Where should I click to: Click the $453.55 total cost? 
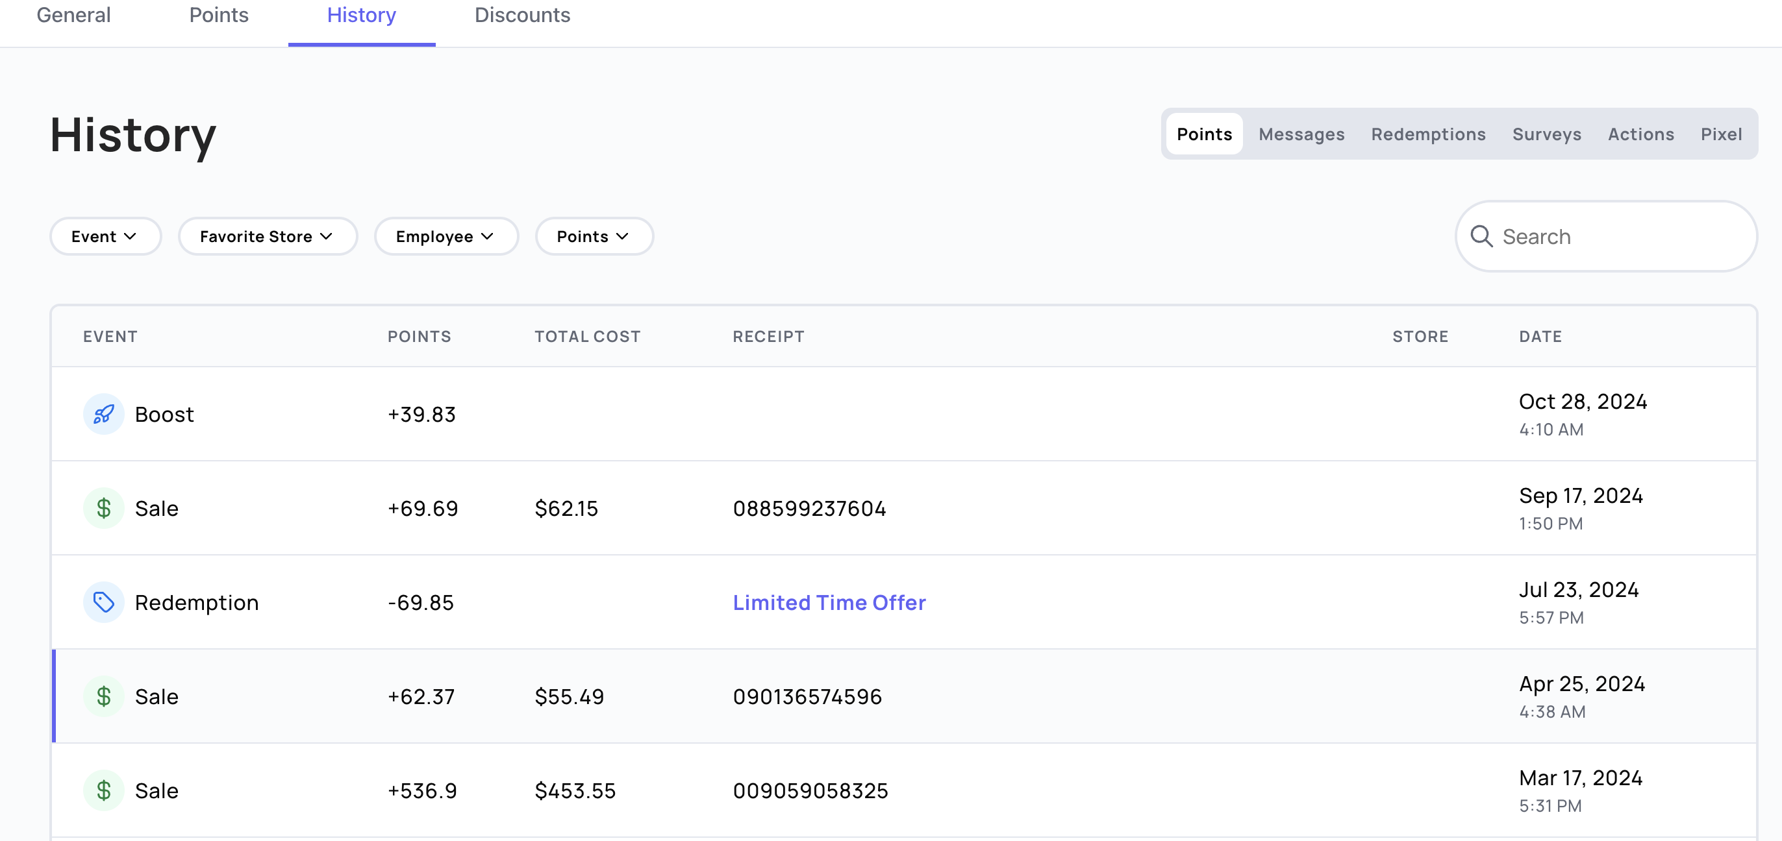[575, 790]
